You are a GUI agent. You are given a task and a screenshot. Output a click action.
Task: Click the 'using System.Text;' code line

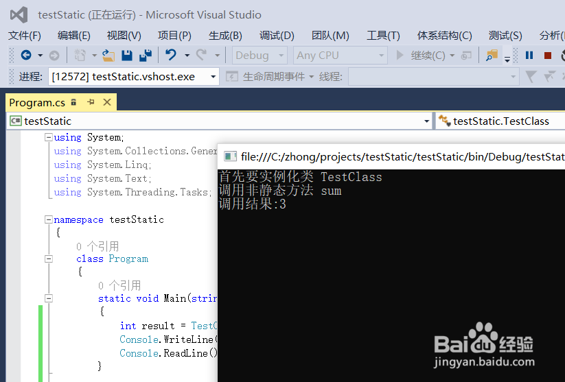coord(103,178)
